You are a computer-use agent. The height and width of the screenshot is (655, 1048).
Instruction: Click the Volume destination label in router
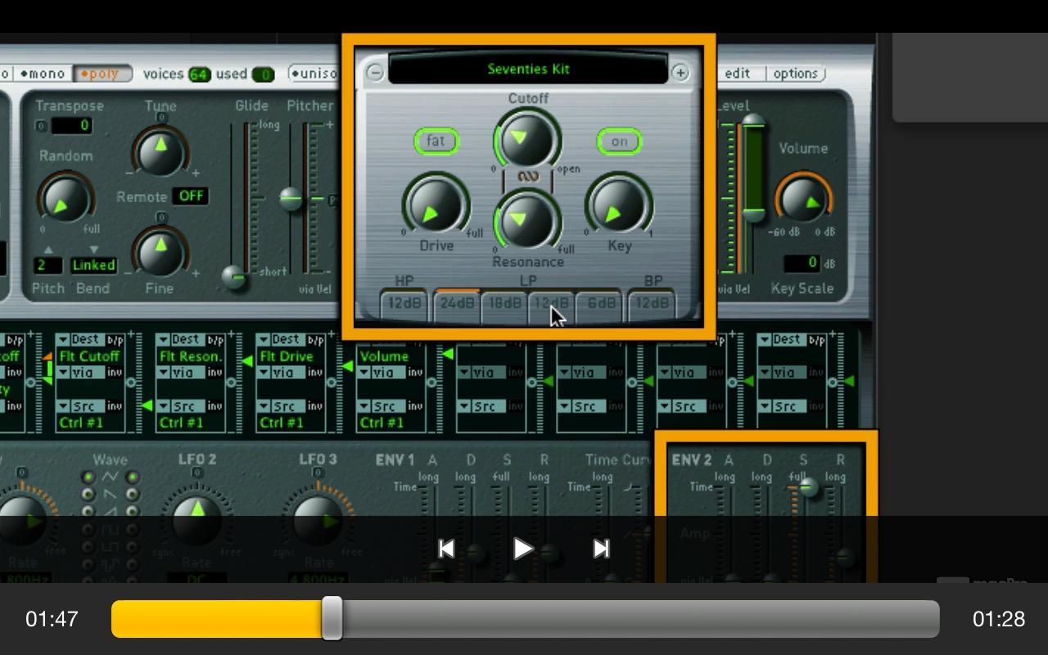coord(384,356)
